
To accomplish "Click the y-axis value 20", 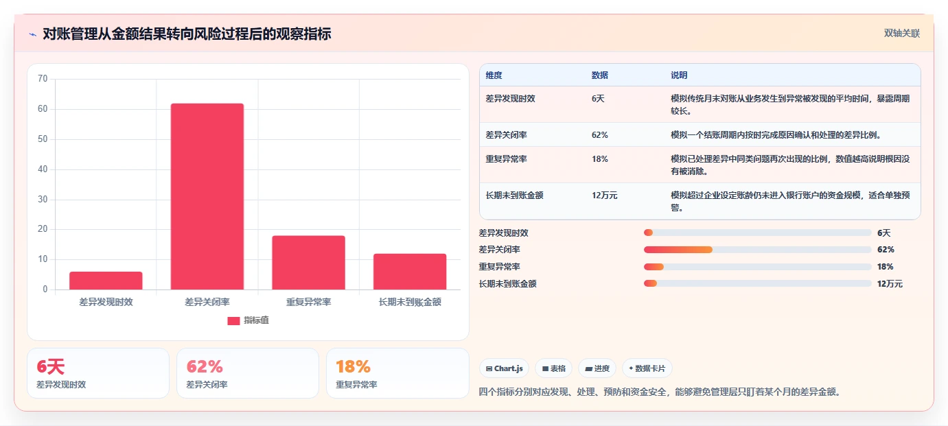I will click(x=43, y=229).
